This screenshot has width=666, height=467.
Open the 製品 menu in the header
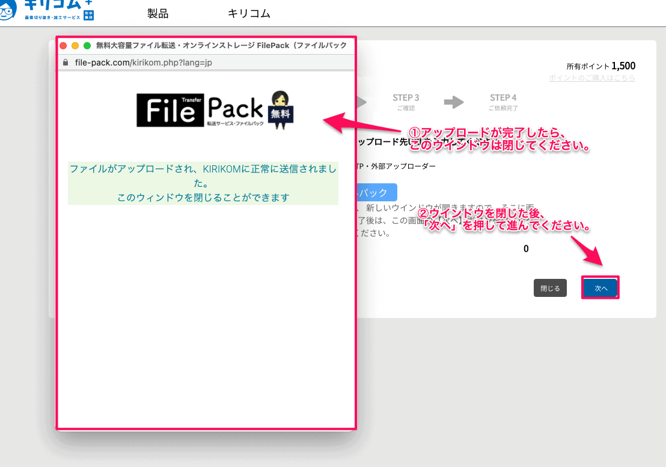point(157,14)
